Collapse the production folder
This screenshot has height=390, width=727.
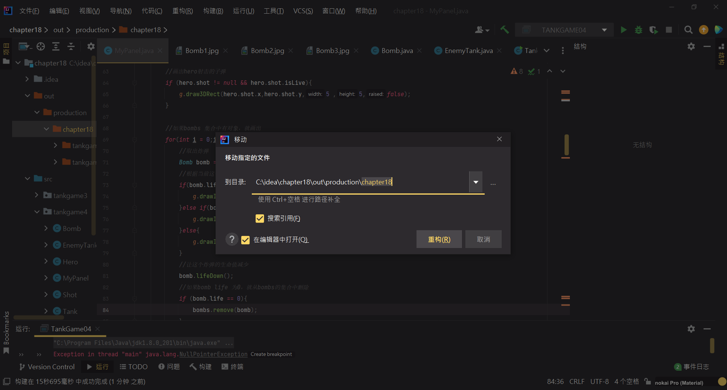point(37,112)
